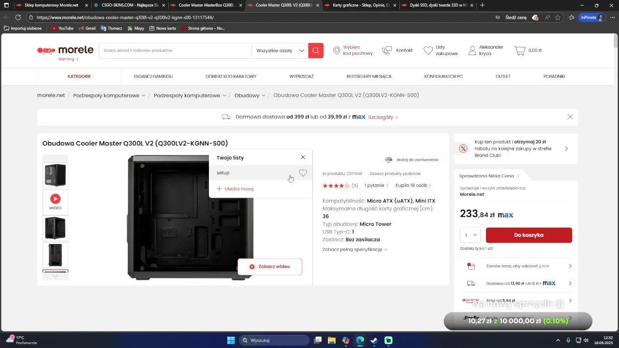Play the WIDEO thumbnail
Viewport: 619px width, 348px height.
pyautogui.click(x=56, y=202)
